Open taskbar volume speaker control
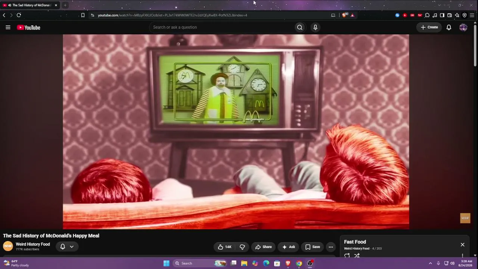478x269 pixels. point(453,263)
